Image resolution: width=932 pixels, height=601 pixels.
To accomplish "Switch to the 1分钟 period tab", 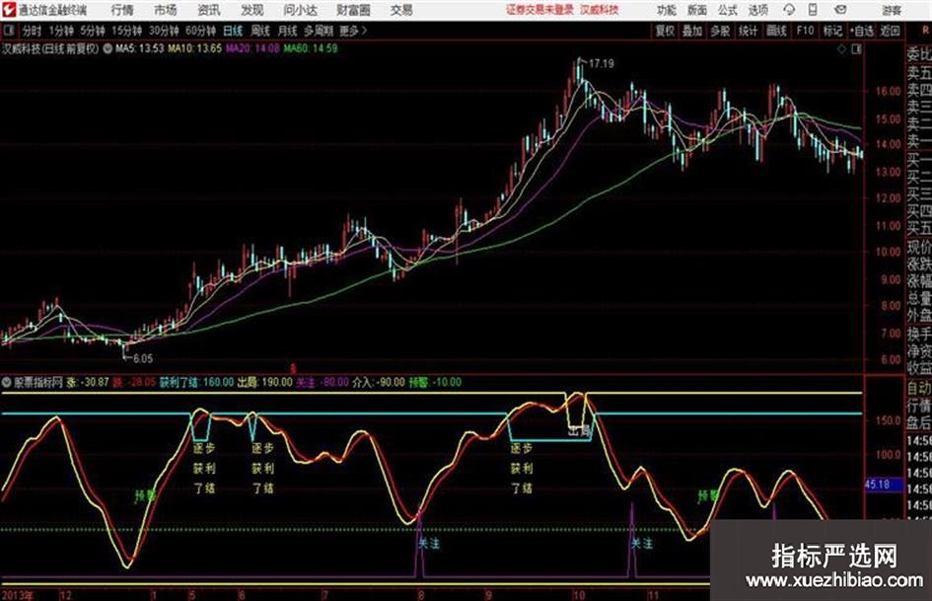I will 60,31.
